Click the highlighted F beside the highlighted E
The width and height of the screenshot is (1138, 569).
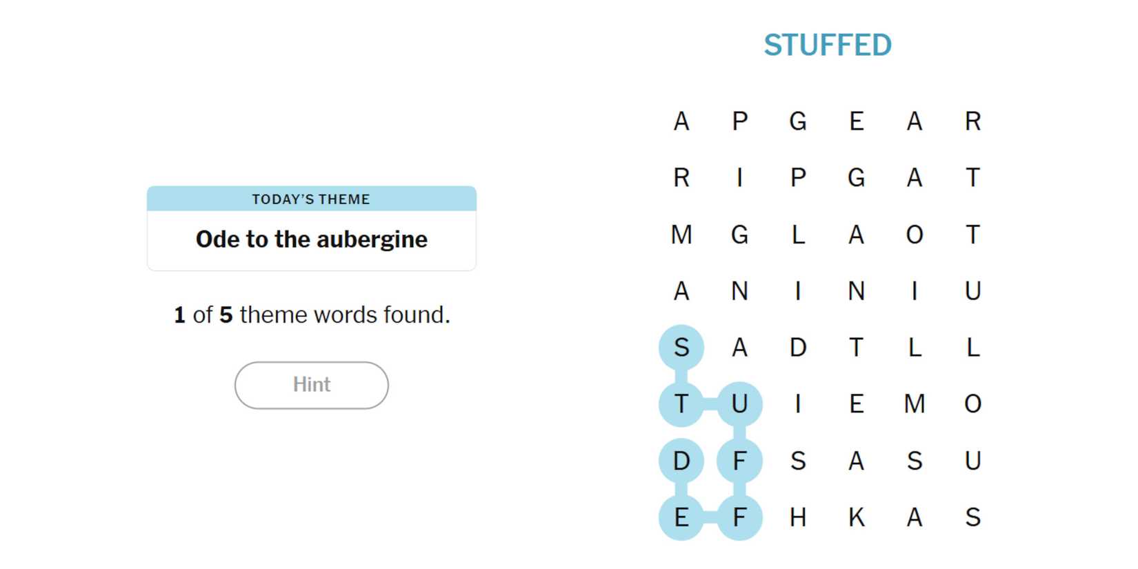coord(739,517)
